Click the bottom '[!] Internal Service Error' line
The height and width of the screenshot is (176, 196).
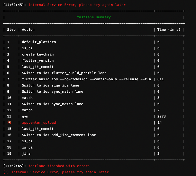point(56,172)
